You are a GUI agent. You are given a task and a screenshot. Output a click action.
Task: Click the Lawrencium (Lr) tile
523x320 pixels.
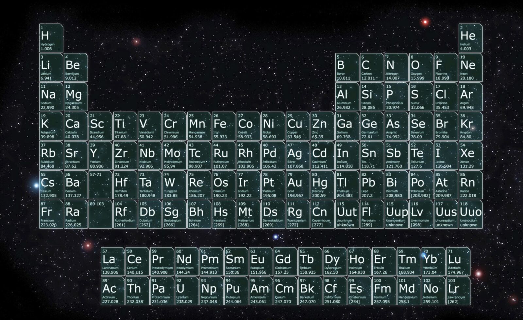(x=458, y=291)
